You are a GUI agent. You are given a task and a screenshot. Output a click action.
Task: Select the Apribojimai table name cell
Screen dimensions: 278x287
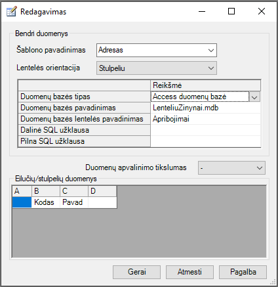pos(205,119)
